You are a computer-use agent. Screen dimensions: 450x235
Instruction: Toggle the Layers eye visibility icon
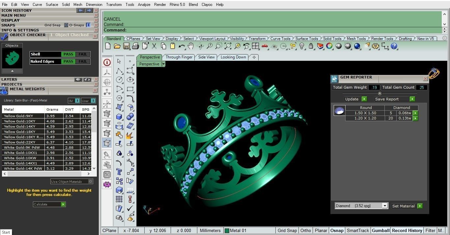pos(87,79)
